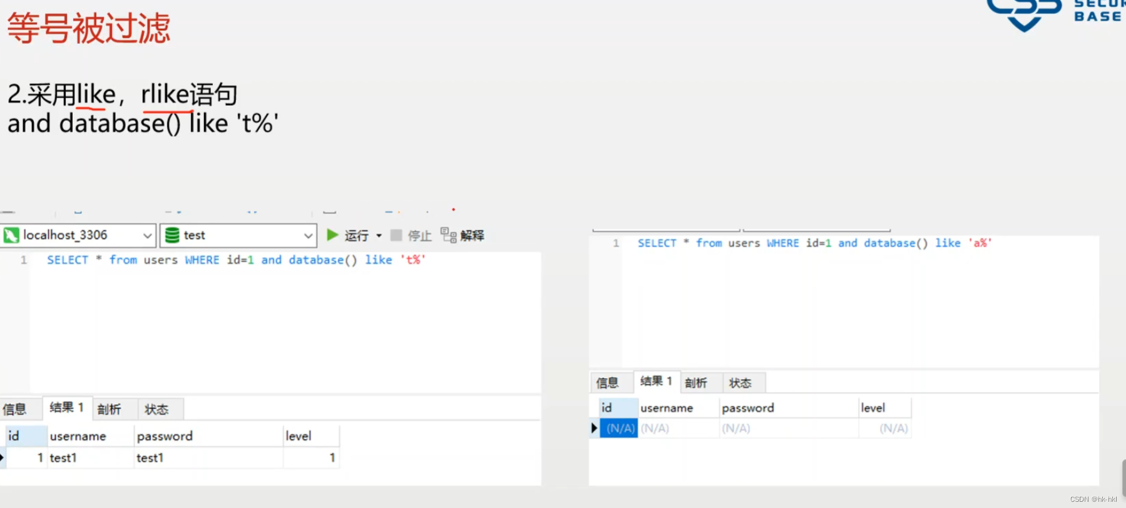The width and height of the screenshot is (1126, 508).
Task: Click the row pointer arrow of (N/A) row
Action: click(x=594, y=429)
